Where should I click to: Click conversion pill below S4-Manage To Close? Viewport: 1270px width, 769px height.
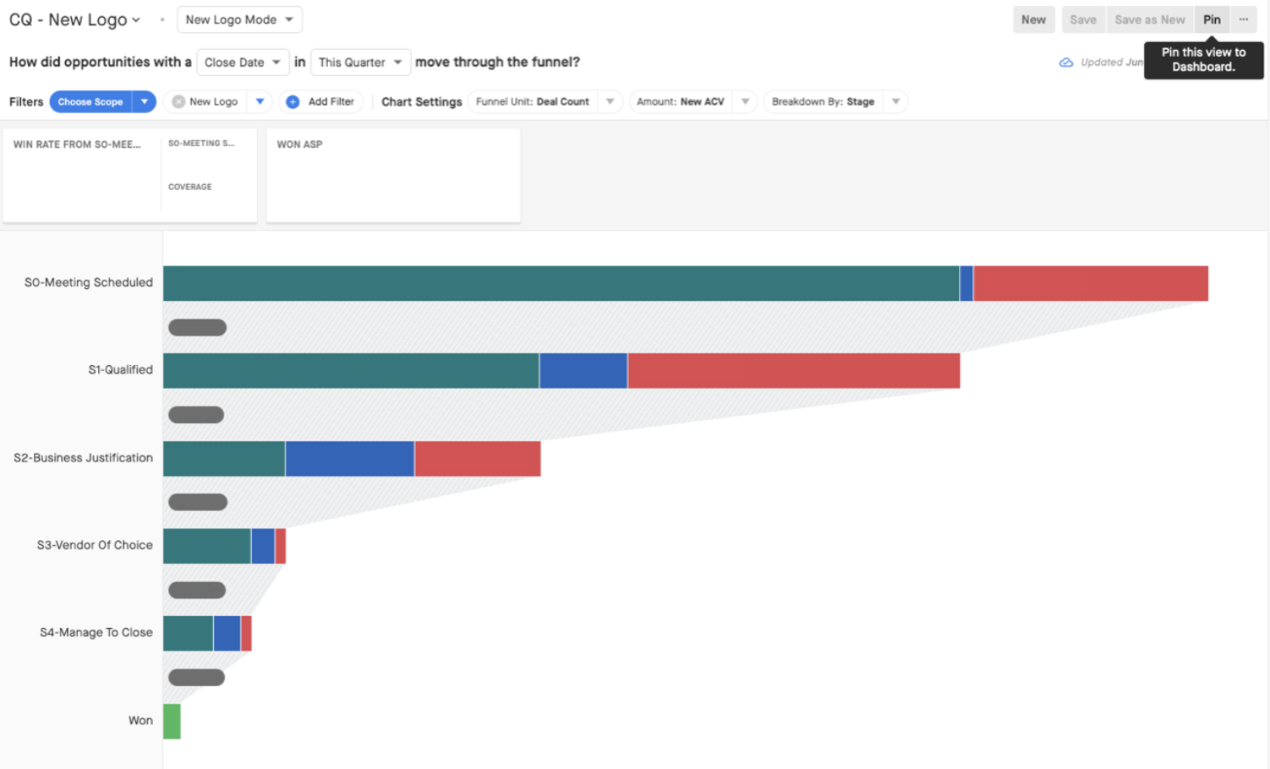coord(196,677)
